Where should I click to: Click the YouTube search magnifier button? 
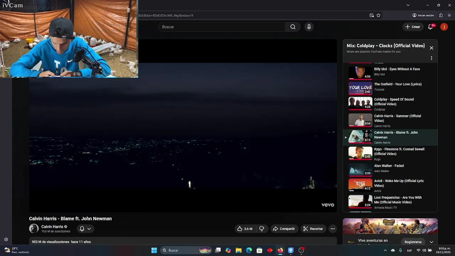(293, 27)
